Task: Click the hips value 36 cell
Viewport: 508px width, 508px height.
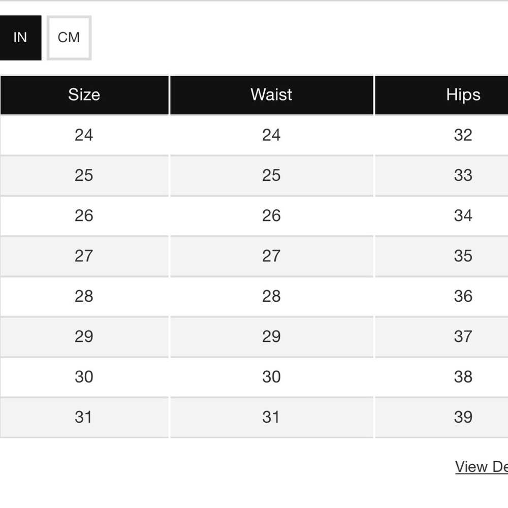Action: click(441, 296)
